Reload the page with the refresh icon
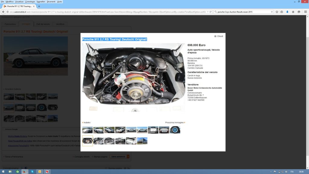This screenshot has height=174, width=309. coord(210,12)
